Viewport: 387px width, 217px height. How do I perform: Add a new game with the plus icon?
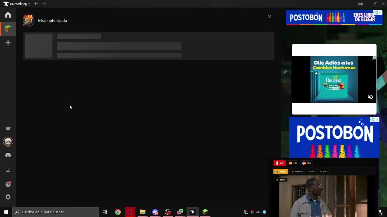[8, 43]
